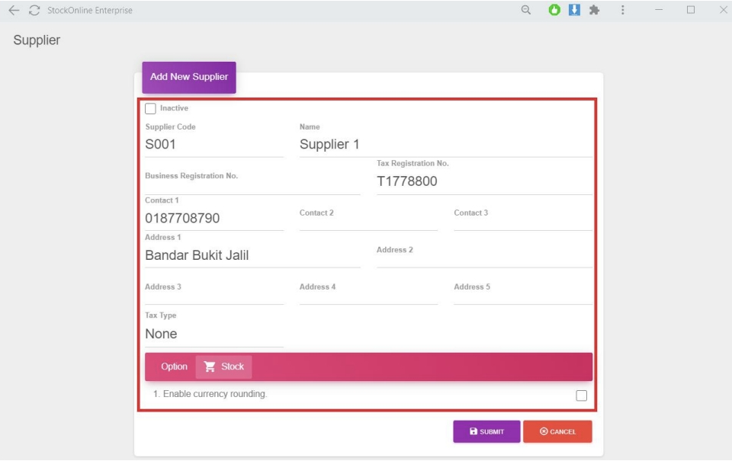The image size is (732, 461).
Task: Click the Address 2 input field
Action: point(483,255)
